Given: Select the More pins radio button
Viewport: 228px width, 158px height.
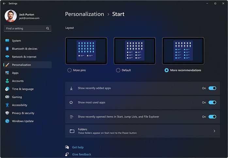Looking at the screenshot, I should [x=69, y=70].
